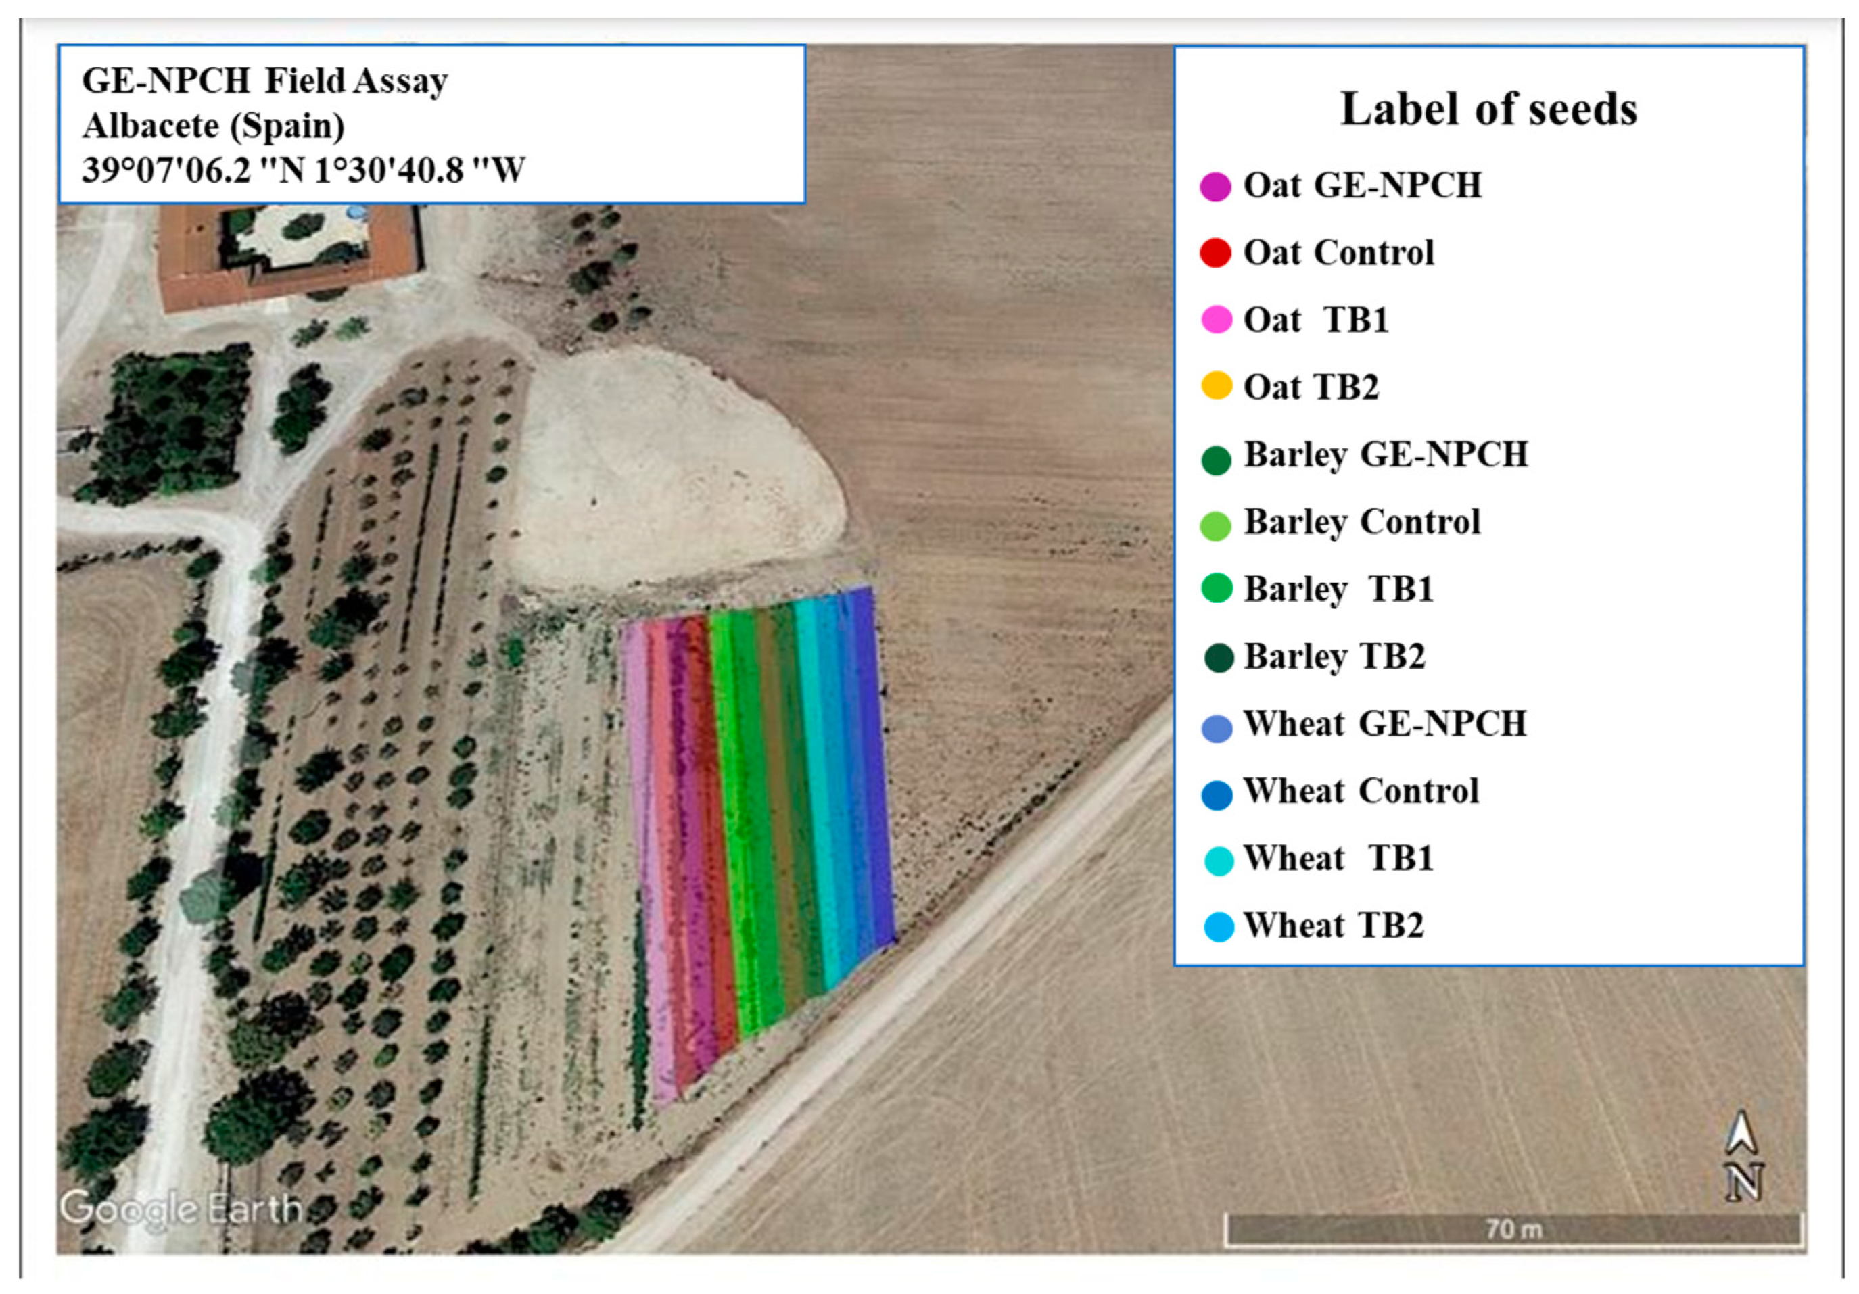Select the 'Barley TB1' legend label

tap(1338, 590)
